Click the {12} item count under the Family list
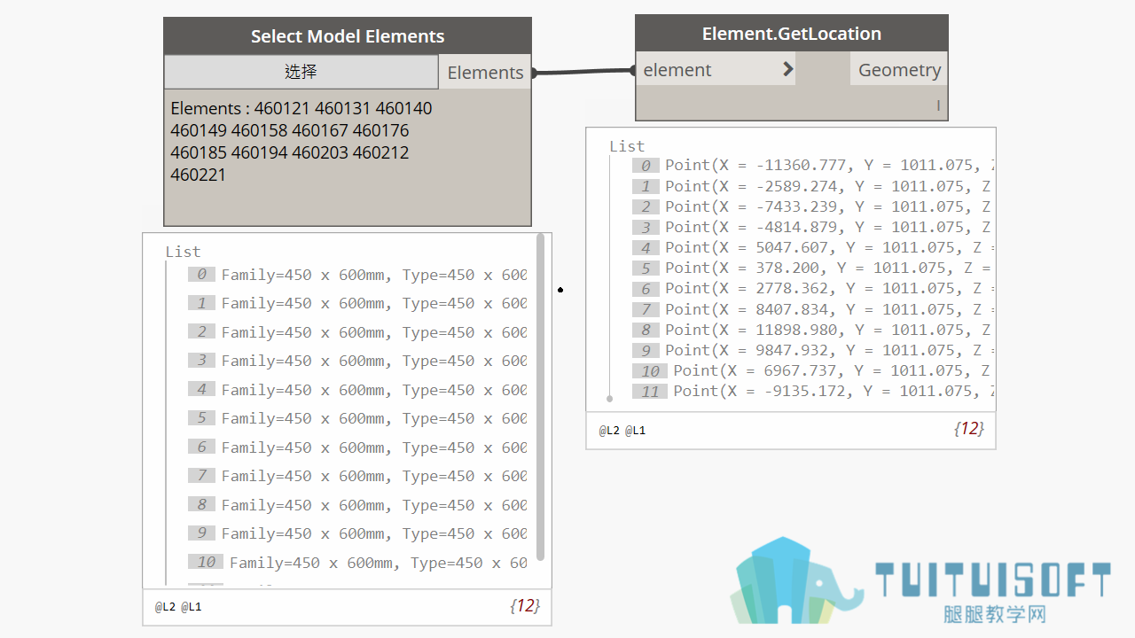 click(525, 606)
